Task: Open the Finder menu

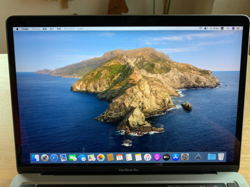Action: pyautogui.click(x=25, y=29)
